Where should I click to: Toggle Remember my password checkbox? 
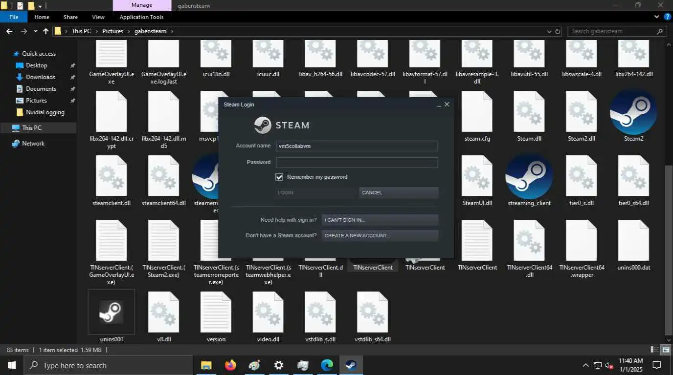[x=279, y=177]
